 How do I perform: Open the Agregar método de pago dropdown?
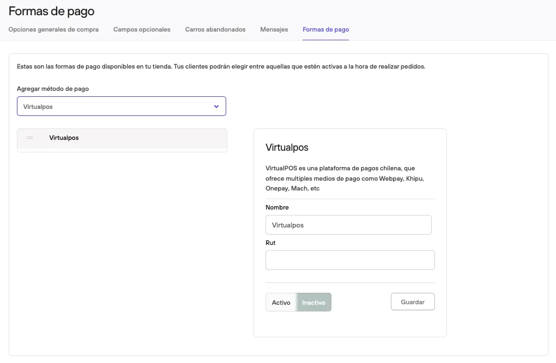tap(121, 106)
